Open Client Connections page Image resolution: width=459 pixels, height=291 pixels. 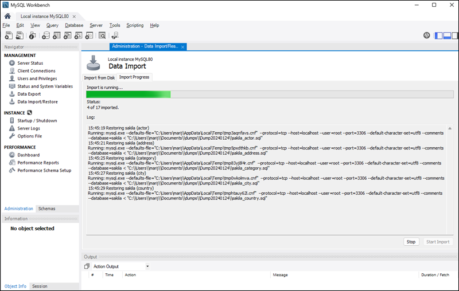pos(36,70)
